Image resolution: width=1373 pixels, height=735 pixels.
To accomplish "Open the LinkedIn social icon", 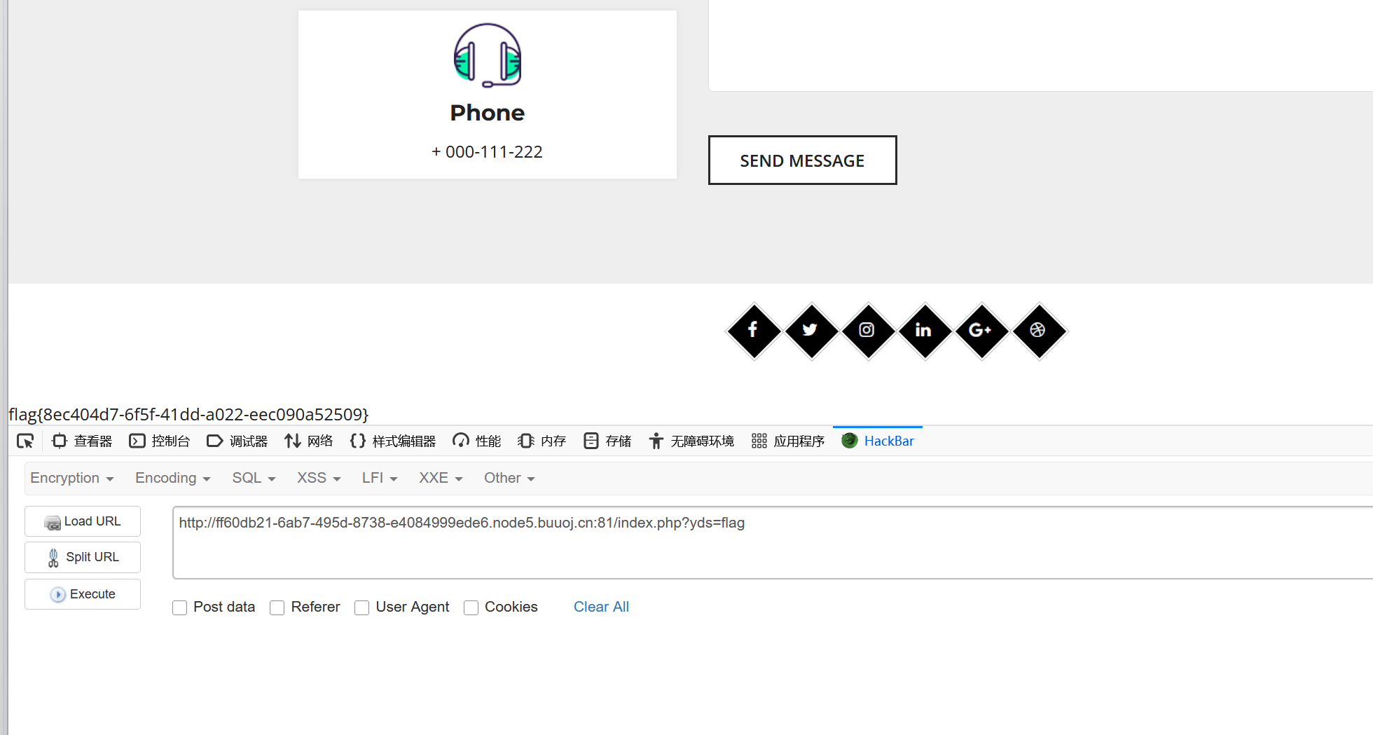I will [x=925, y=331].
